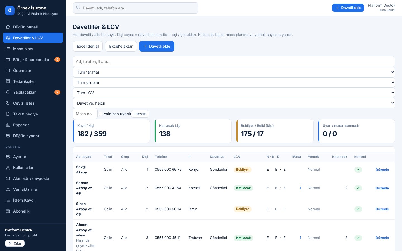Click the Takı & hediye document icon
The height and width of the screenshot is (251, 402).
coord(8,114)
